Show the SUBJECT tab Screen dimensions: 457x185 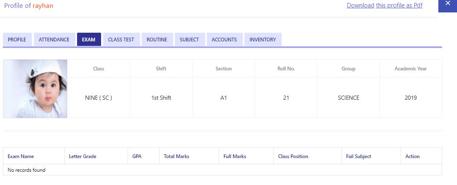coord(189,39)
